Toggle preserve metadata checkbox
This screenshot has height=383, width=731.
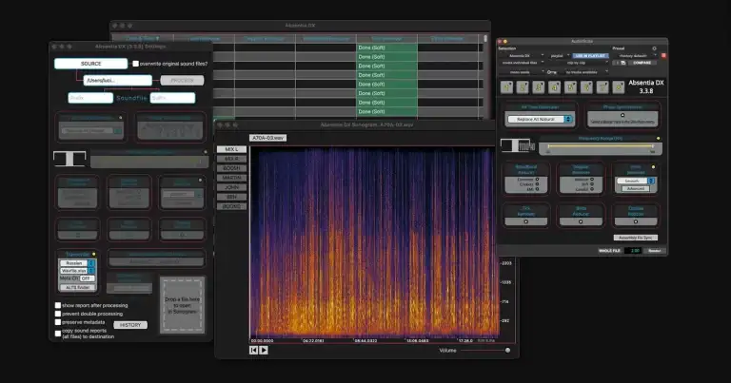58,322
